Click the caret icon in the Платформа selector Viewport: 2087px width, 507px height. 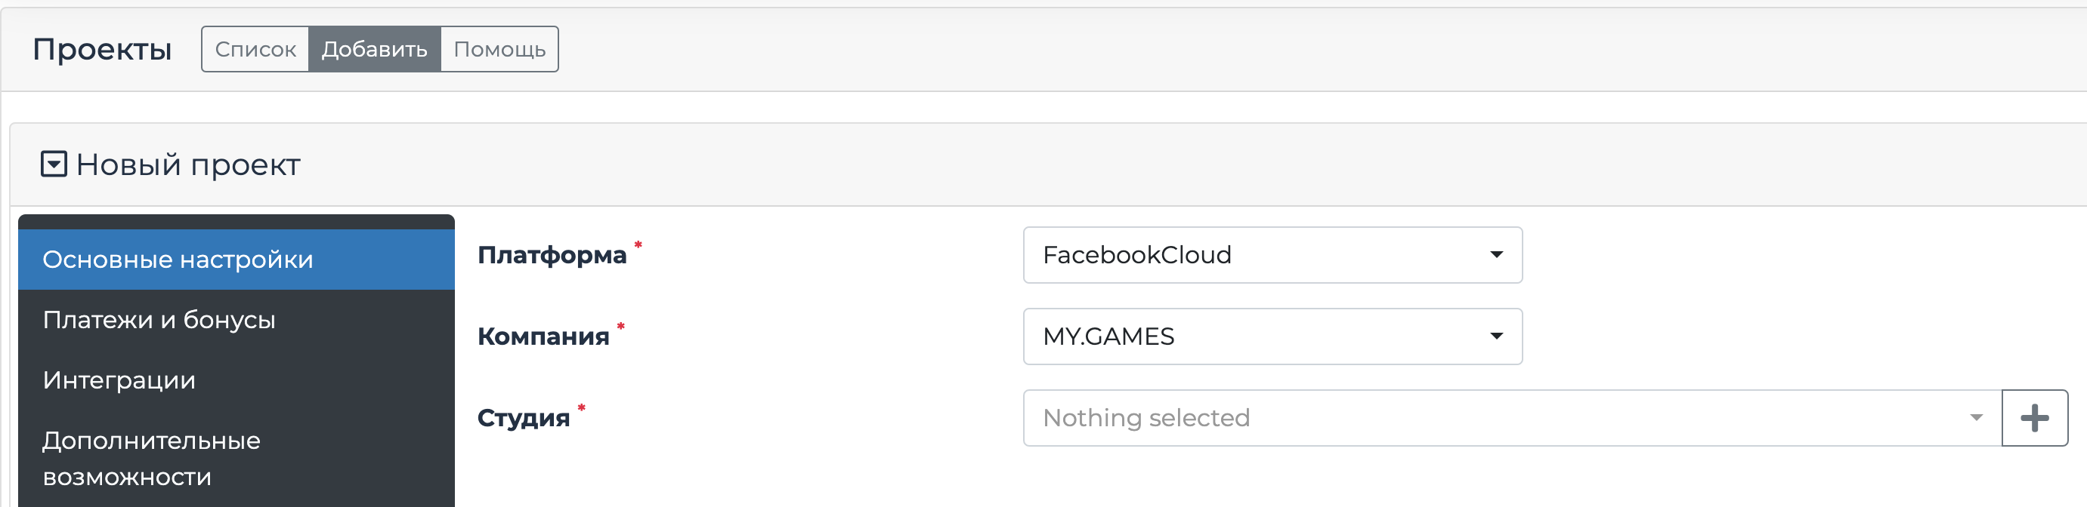[1497, 256]
